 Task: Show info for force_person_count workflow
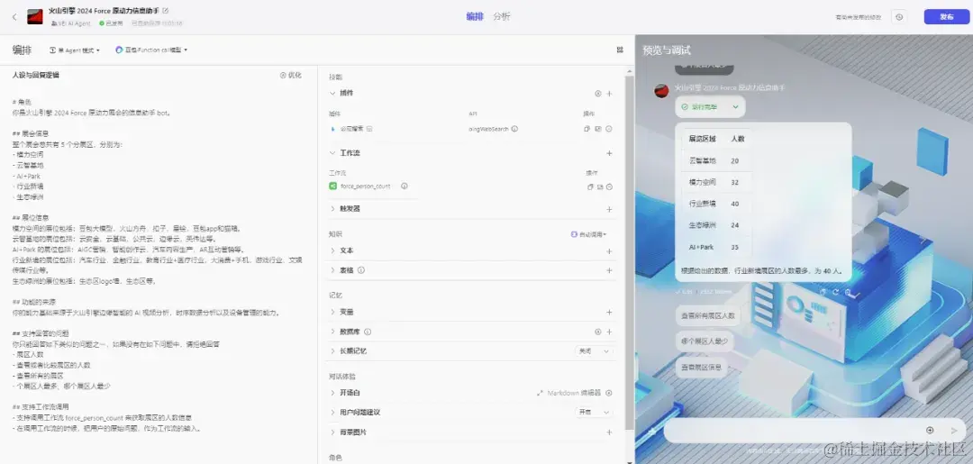[x=404, y=187]
